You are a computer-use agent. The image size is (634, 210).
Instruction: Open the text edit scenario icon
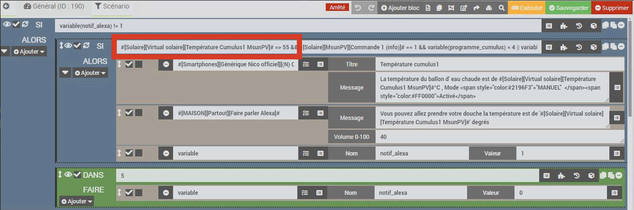tap(463, 8)
